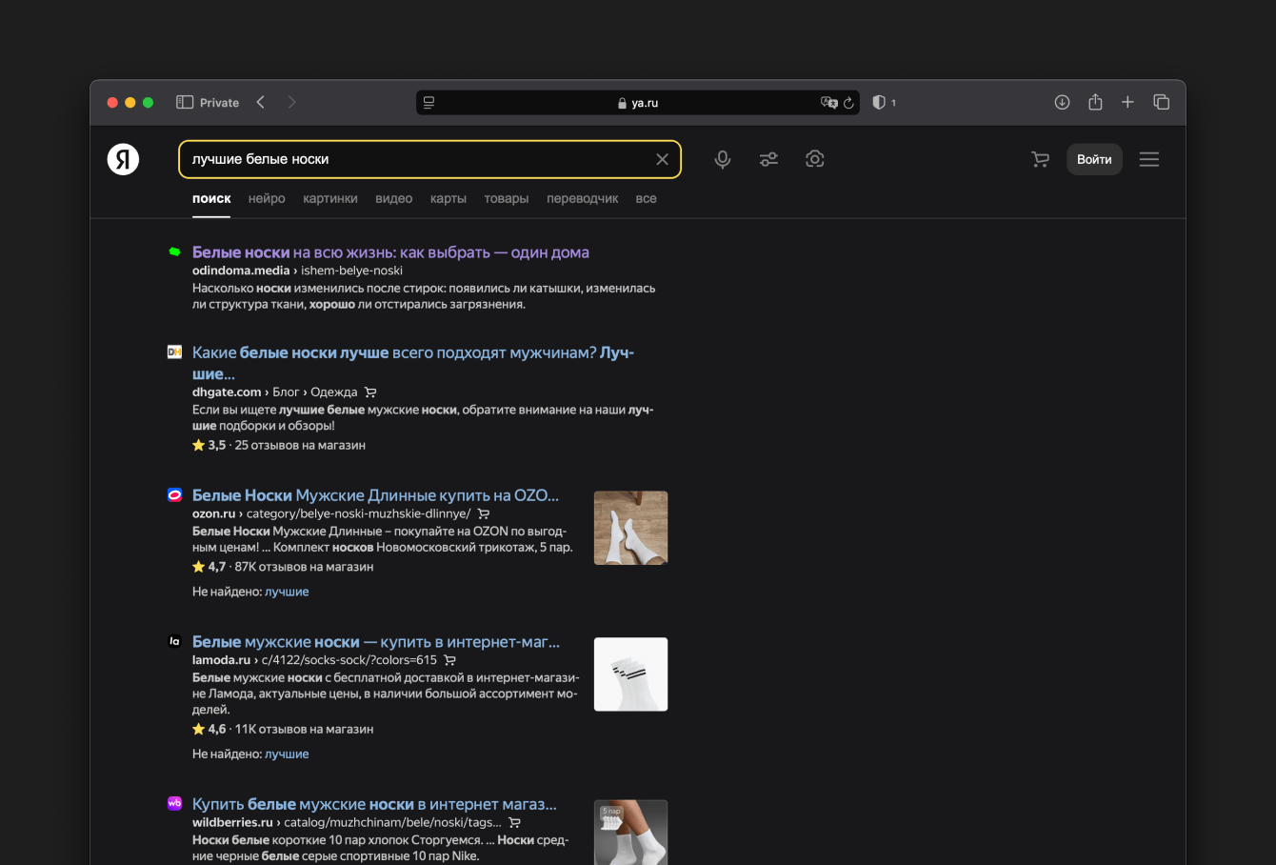The height and width of the screenshot is (865, 1276).
Task: Click the lamoda.ru source path
Action: [314, 659]
